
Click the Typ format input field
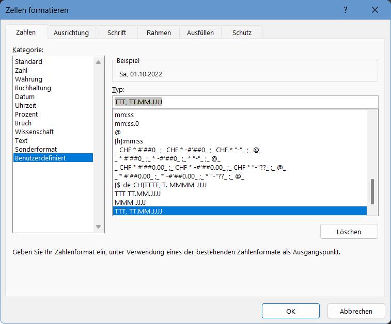(245, 102)
